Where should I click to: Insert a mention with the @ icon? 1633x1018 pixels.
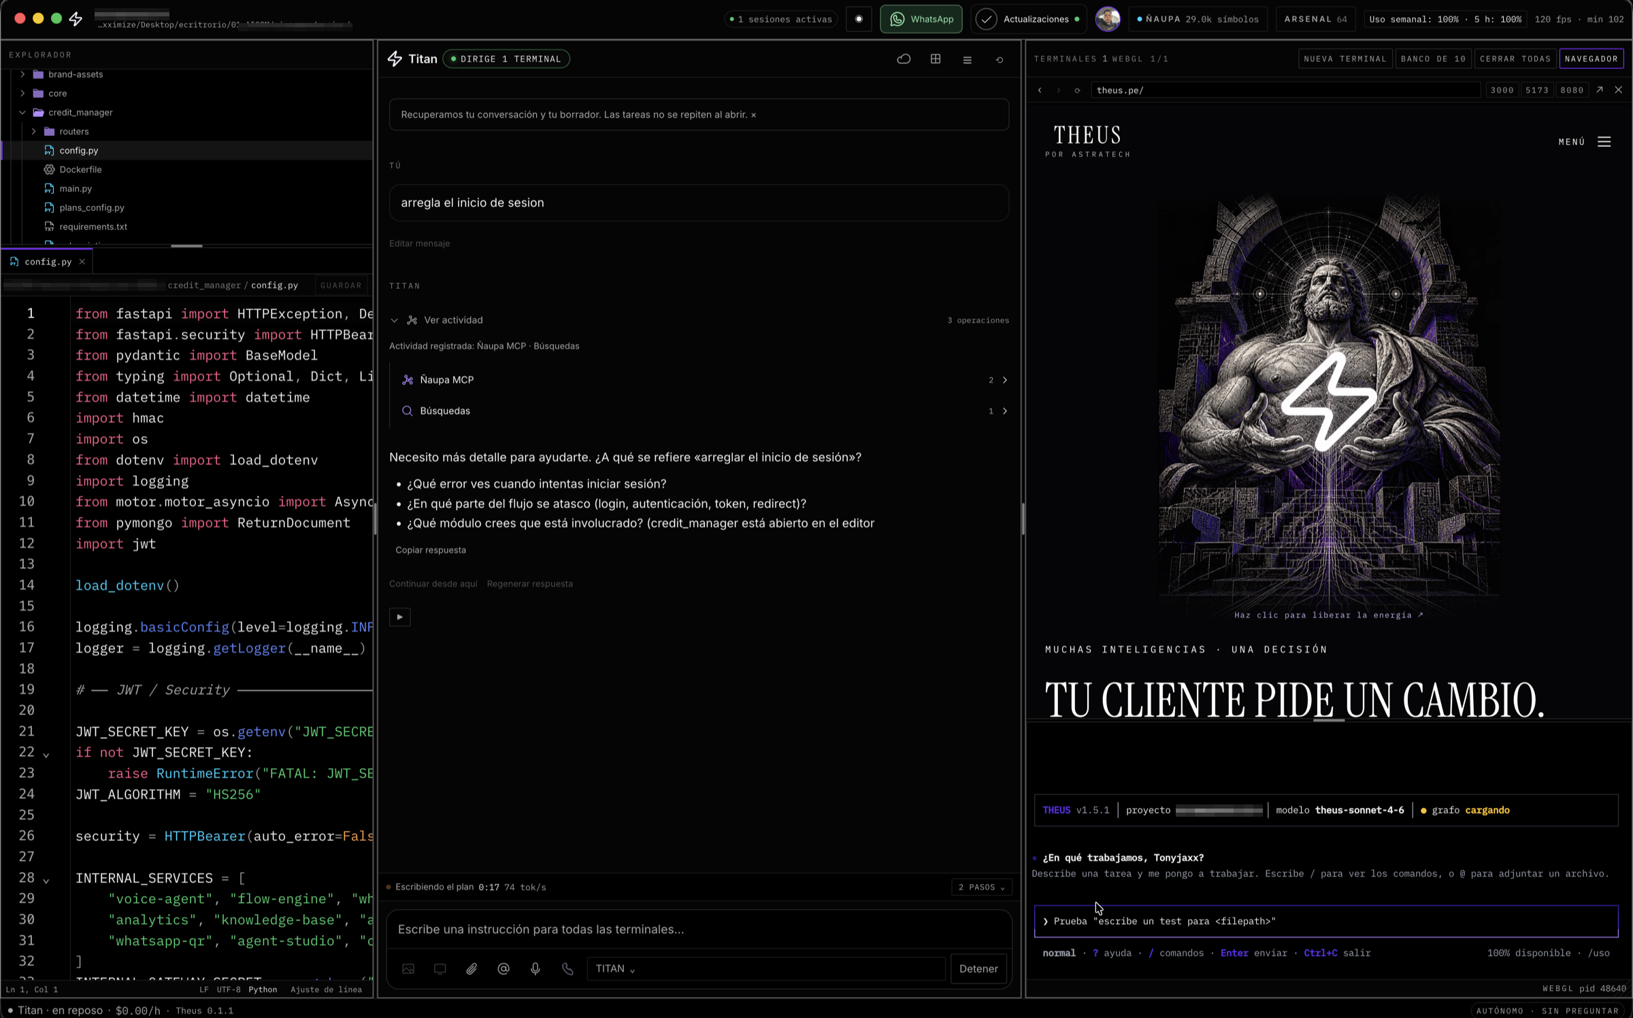504,968
